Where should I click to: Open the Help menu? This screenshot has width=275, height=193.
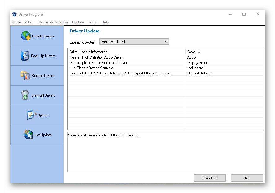[105, 22]
